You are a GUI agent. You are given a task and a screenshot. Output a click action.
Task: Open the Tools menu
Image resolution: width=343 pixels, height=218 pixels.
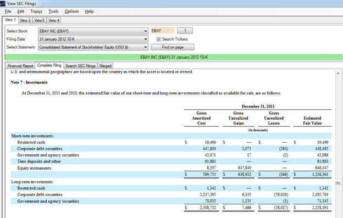pos(53,12)
